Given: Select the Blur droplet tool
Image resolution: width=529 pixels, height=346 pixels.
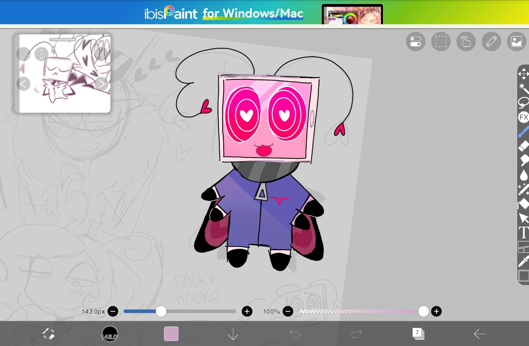Looking at the screenshot, I should tap(523, 175).
